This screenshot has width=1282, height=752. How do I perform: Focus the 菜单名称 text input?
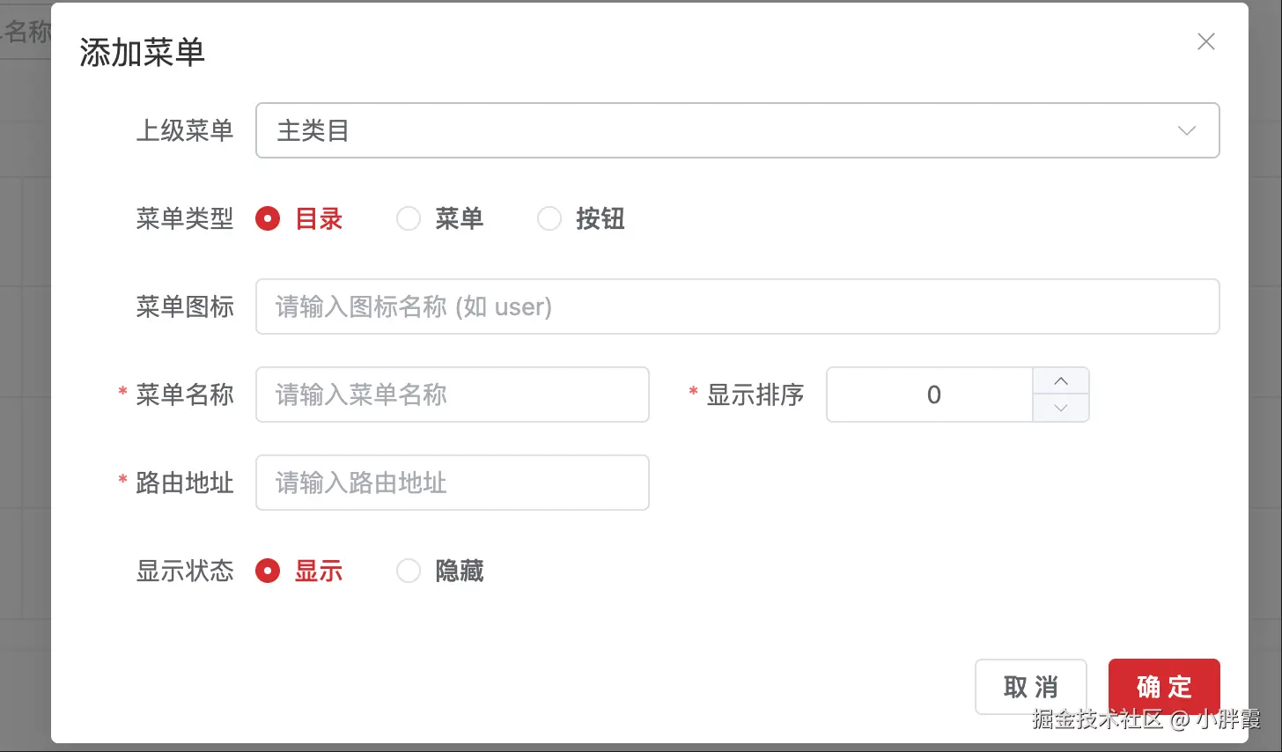pos(452,394)
